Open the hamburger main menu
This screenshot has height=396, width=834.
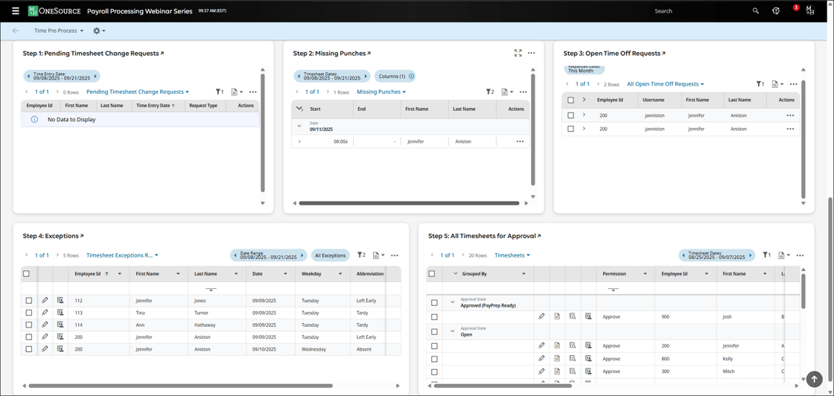(x=15, y=11)
